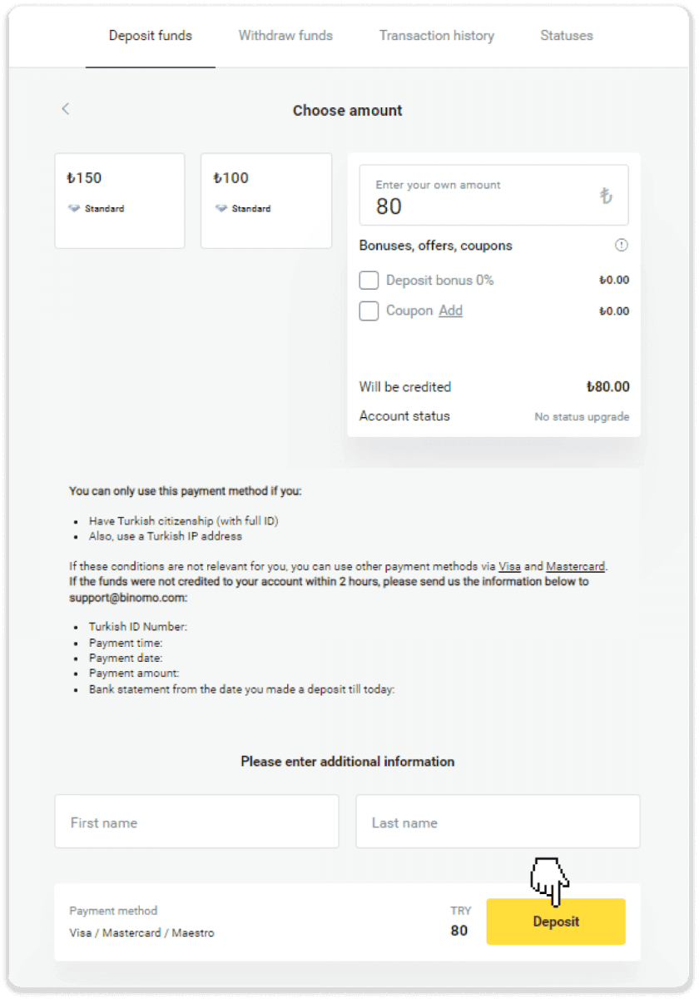Click the back arrow above Choose amount
Viewport: 699px width, 999px height.
click(x=66, y=108)
